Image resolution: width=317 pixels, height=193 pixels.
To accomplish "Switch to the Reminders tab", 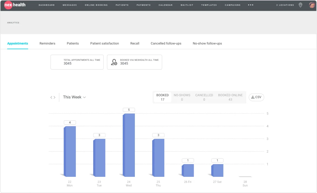I will pos(47,43).
